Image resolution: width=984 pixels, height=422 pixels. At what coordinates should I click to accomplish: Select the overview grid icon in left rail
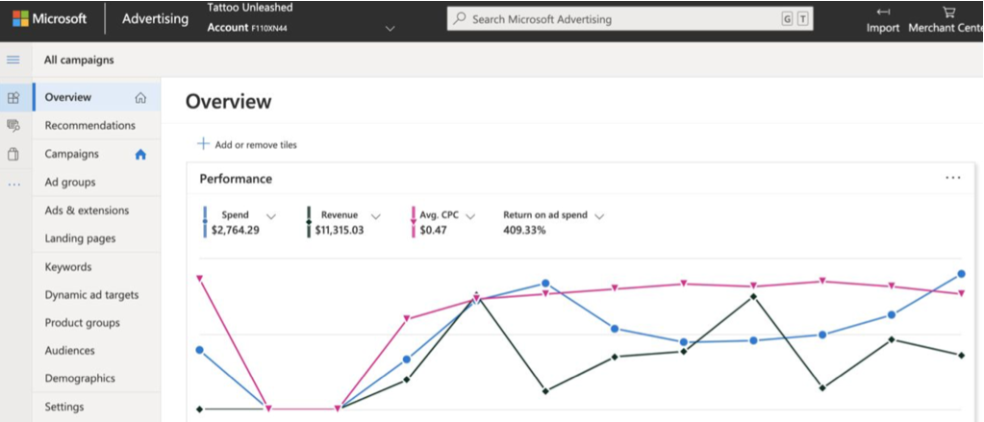point(13,97)
